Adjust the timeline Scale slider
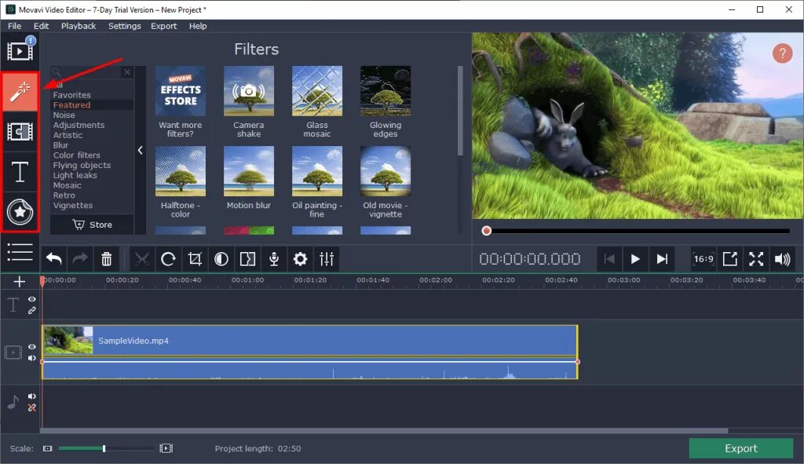 [x=104, y=448]
